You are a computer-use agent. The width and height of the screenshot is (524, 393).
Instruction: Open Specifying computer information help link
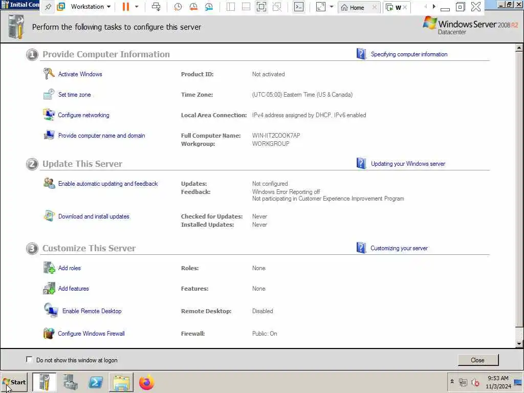409,54
